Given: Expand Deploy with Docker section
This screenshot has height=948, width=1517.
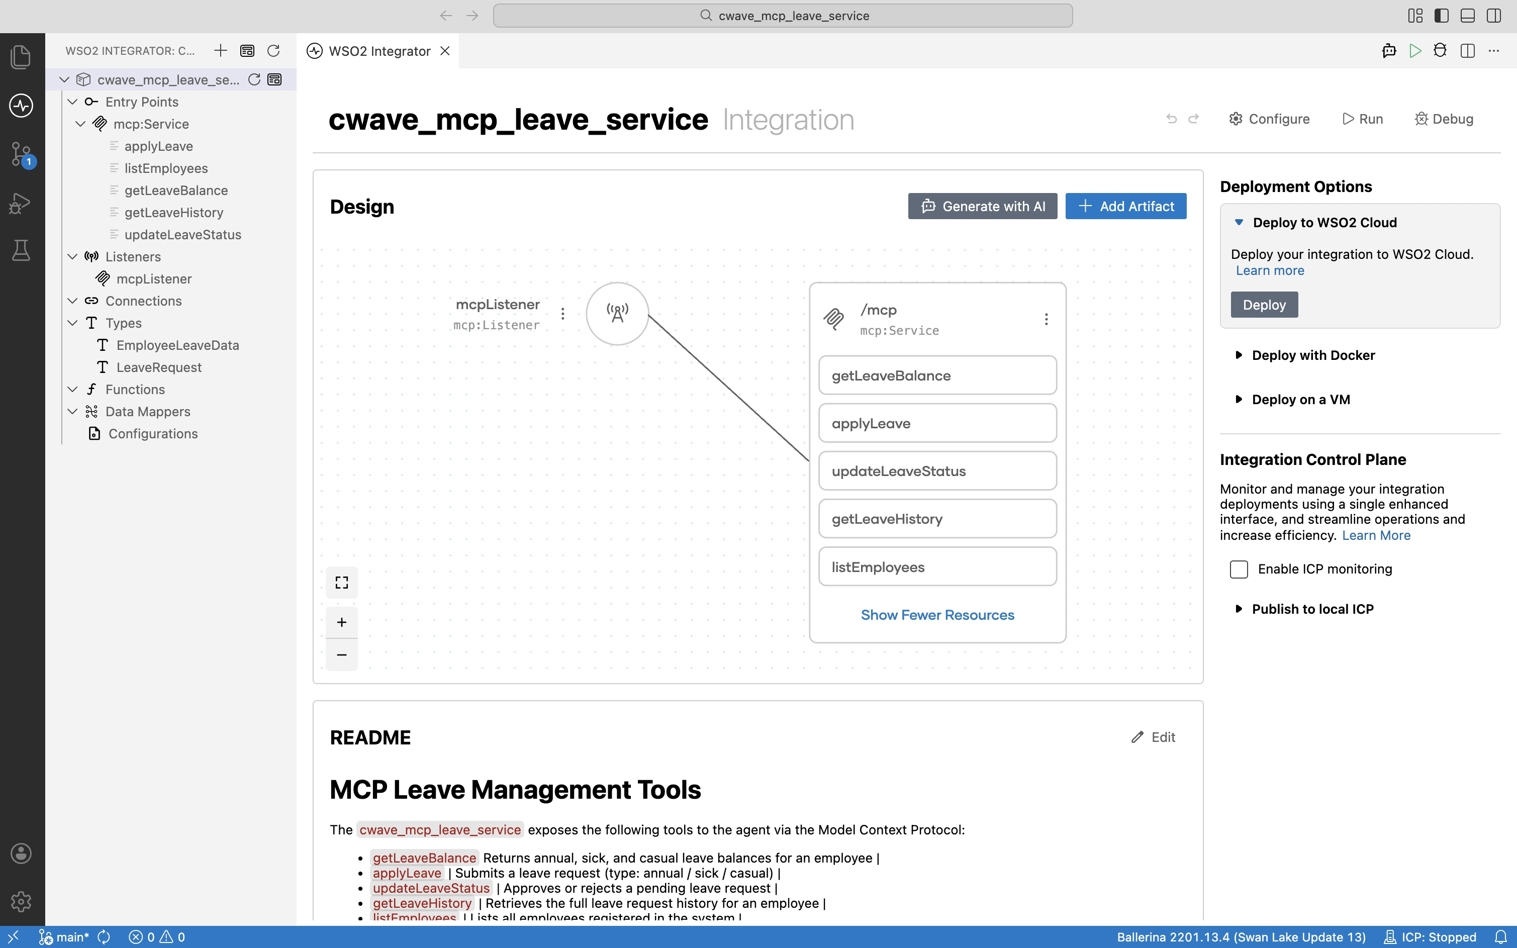Looking at the screenshot, I should (x=1313, y=355).
